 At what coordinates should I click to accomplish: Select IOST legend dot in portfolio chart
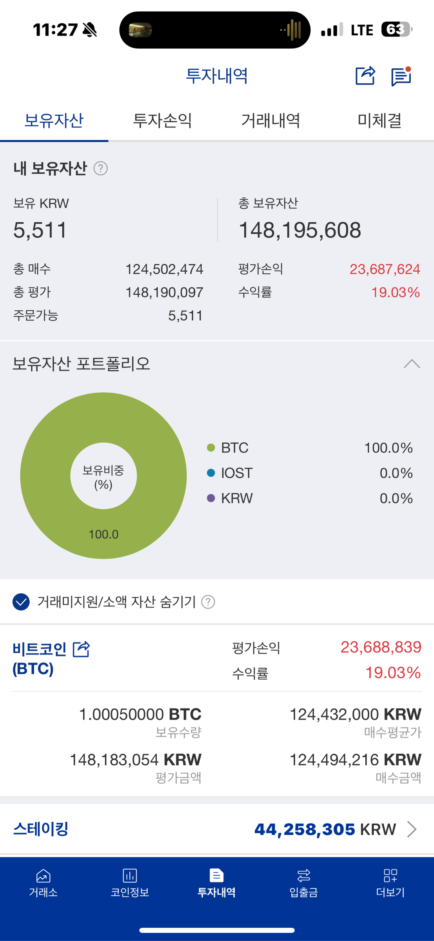point(211,473)
